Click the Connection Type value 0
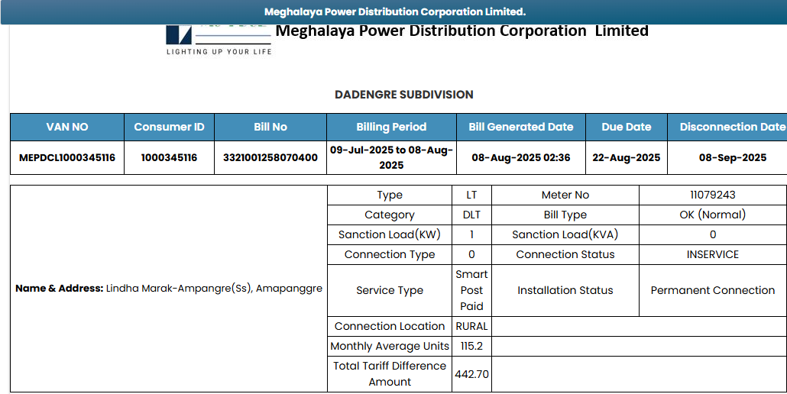This screenshot has width=787, height=394. [x=471, y=254]
